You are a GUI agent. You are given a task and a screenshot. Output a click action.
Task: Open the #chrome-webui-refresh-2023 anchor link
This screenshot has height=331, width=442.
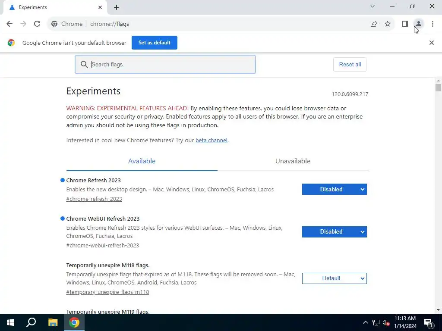pos(103,245)
